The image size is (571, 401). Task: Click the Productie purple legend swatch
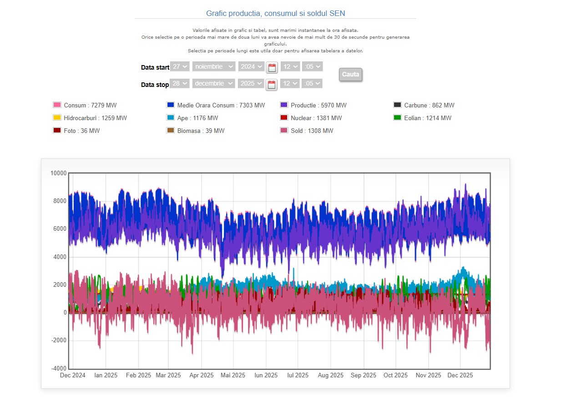click(284, 105)
